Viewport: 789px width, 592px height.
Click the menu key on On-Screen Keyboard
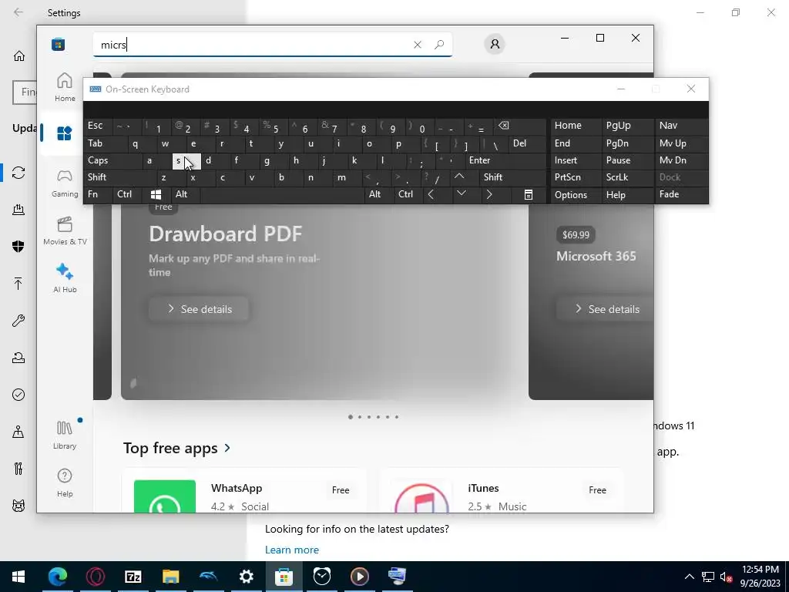(529, 194)
